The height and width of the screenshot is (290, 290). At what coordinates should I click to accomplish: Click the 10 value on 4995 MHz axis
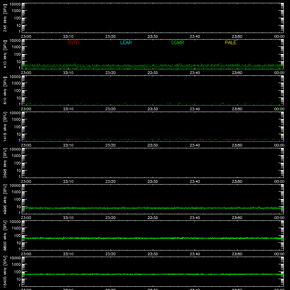coord(18,207)
